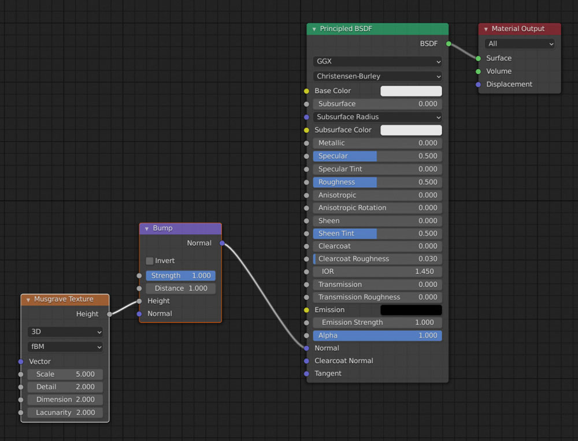Click the Vector input socket on Musgrave Texture
The image size is (578, 441).
21,361
